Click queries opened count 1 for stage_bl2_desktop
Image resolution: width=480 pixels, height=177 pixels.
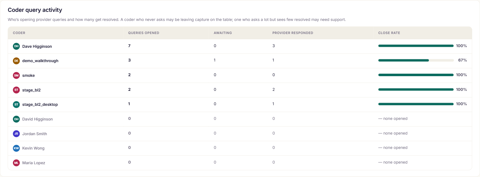[129, 104]
